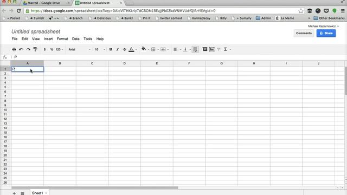Click the Merge cells icon
The width and height of the screenshot is (347, 195).
163,49
